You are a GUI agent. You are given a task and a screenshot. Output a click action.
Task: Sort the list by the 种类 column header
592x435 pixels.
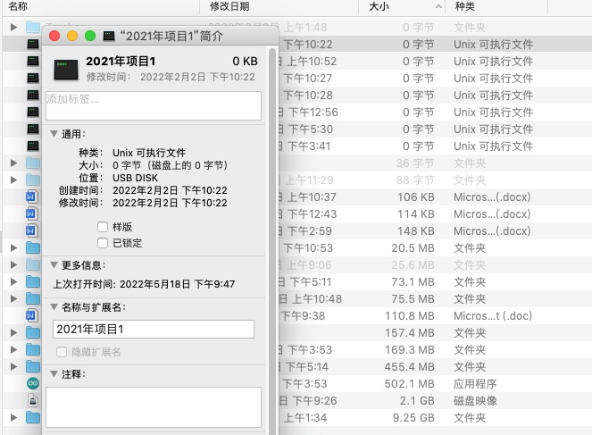[x=465, y=6]
